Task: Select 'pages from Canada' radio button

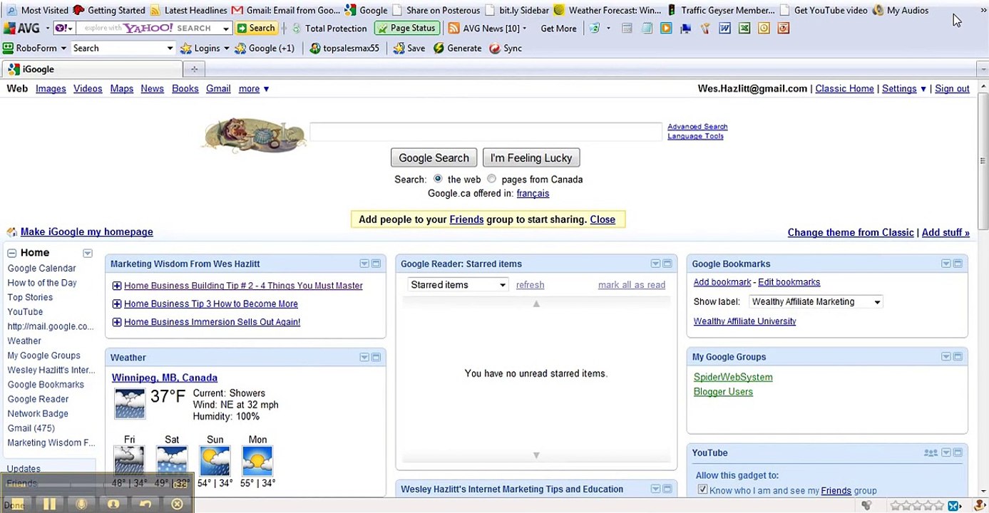Action: tap(491, 179)
